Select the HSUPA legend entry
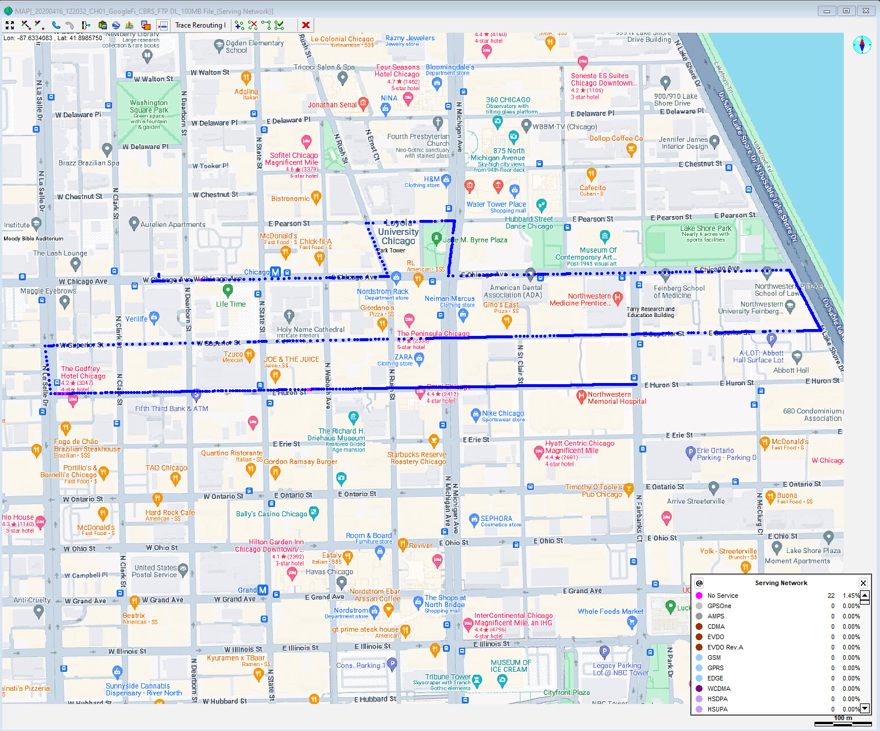The image size is (880, 731). click(777, 709)
